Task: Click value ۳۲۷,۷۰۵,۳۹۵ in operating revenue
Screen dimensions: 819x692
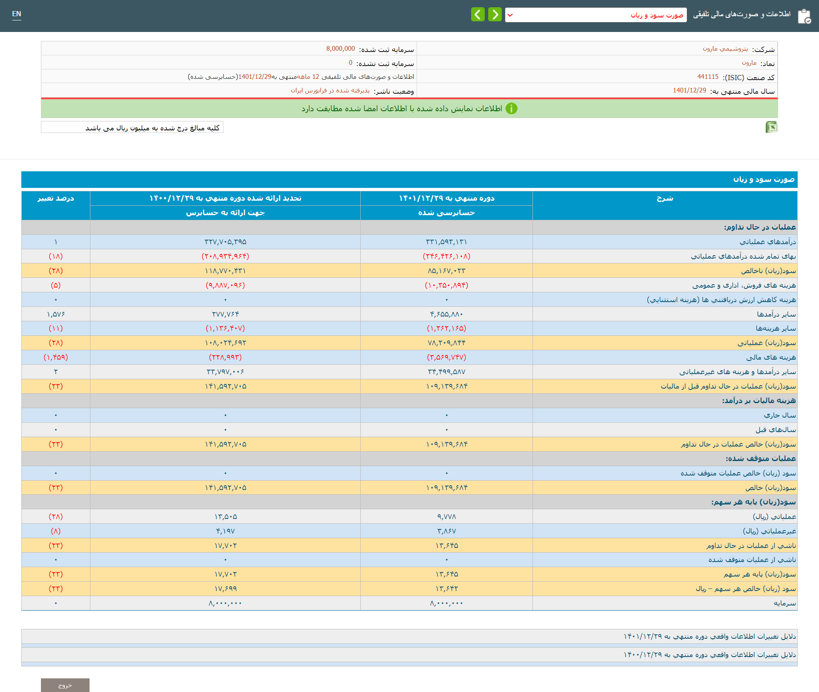Action: click(225, 242)
